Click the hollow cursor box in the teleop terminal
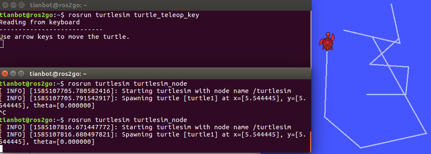This screenshot has height=154, width=431. click(x=1, y=44)
